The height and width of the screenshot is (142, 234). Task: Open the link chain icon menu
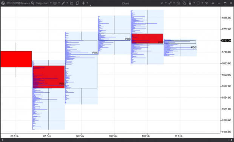click(x=170, y=3)
